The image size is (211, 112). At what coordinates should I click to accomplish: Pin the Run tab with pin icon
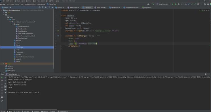point(2,101)
